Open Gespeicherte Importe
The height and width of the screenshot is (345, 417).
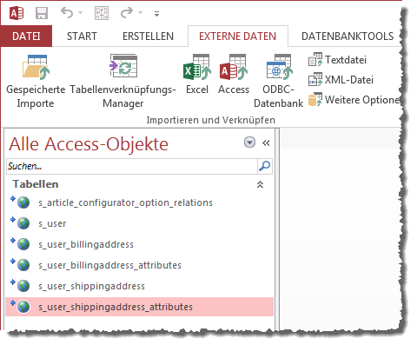[36, 81]
